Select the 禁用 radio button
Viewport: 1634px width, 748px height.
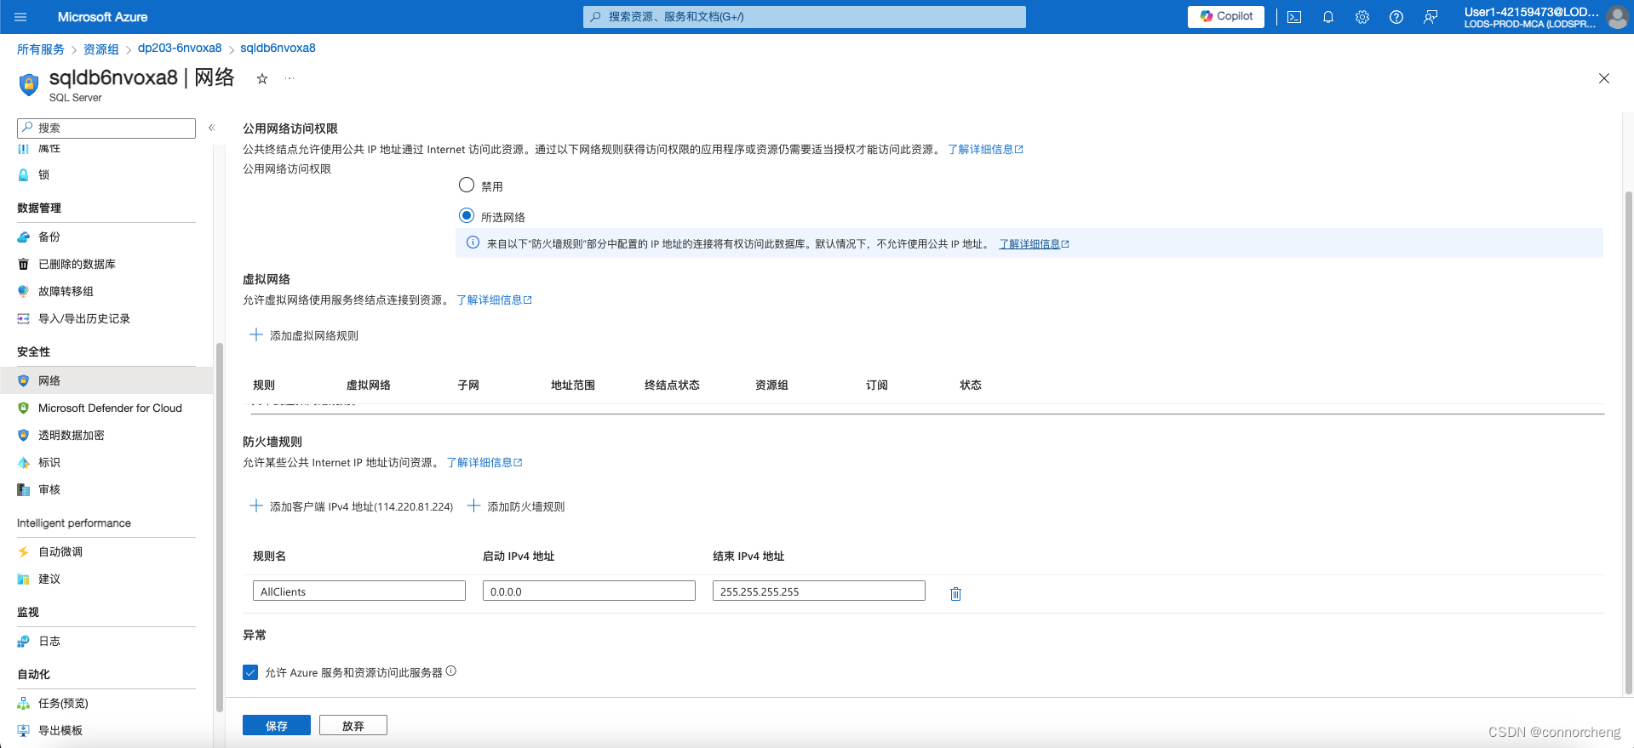[x=467, y=185]
